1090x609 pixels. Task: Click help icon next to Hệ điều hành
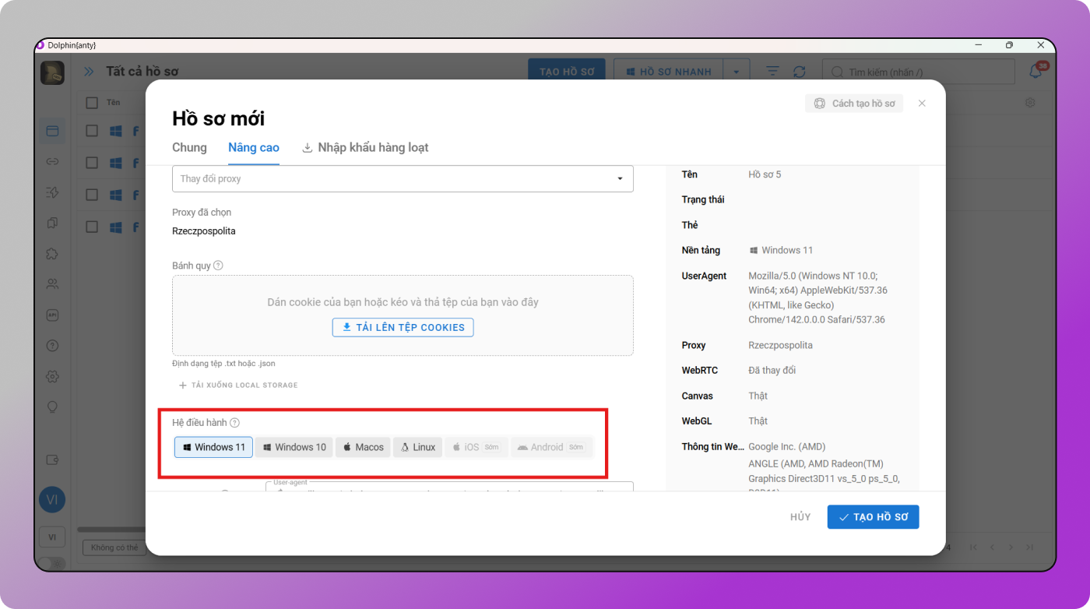tap(234, 423)
